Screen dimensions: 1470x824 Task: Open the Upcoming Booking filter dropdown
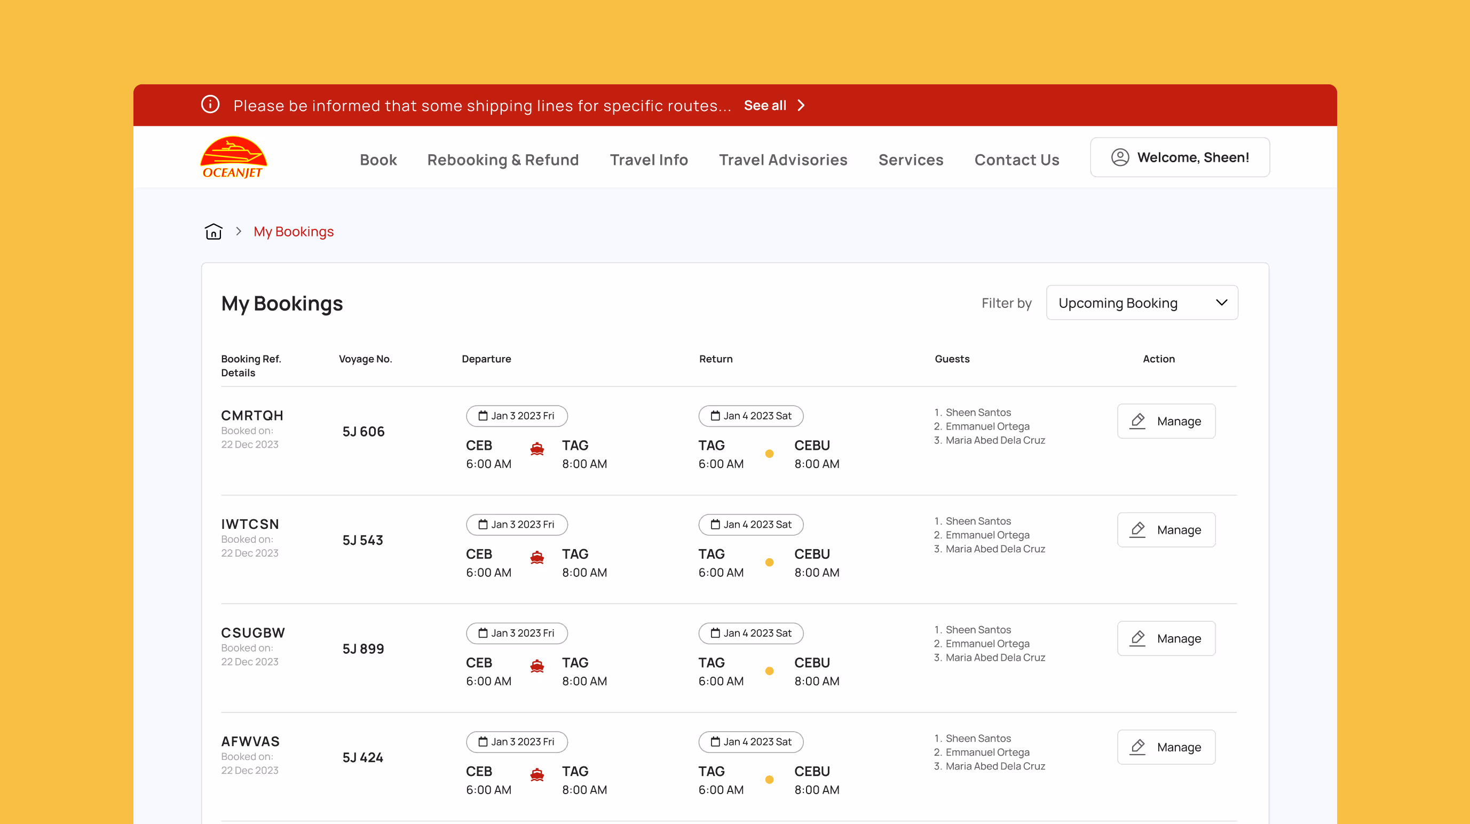coord(1141,303)
